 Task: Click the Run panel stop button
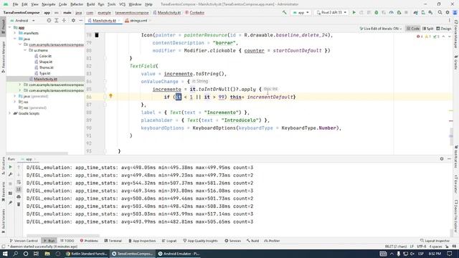click(x=10, y=183)
